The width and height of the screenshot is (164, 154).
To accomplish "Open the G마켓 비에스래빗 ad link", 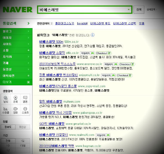I will point(52,124).
